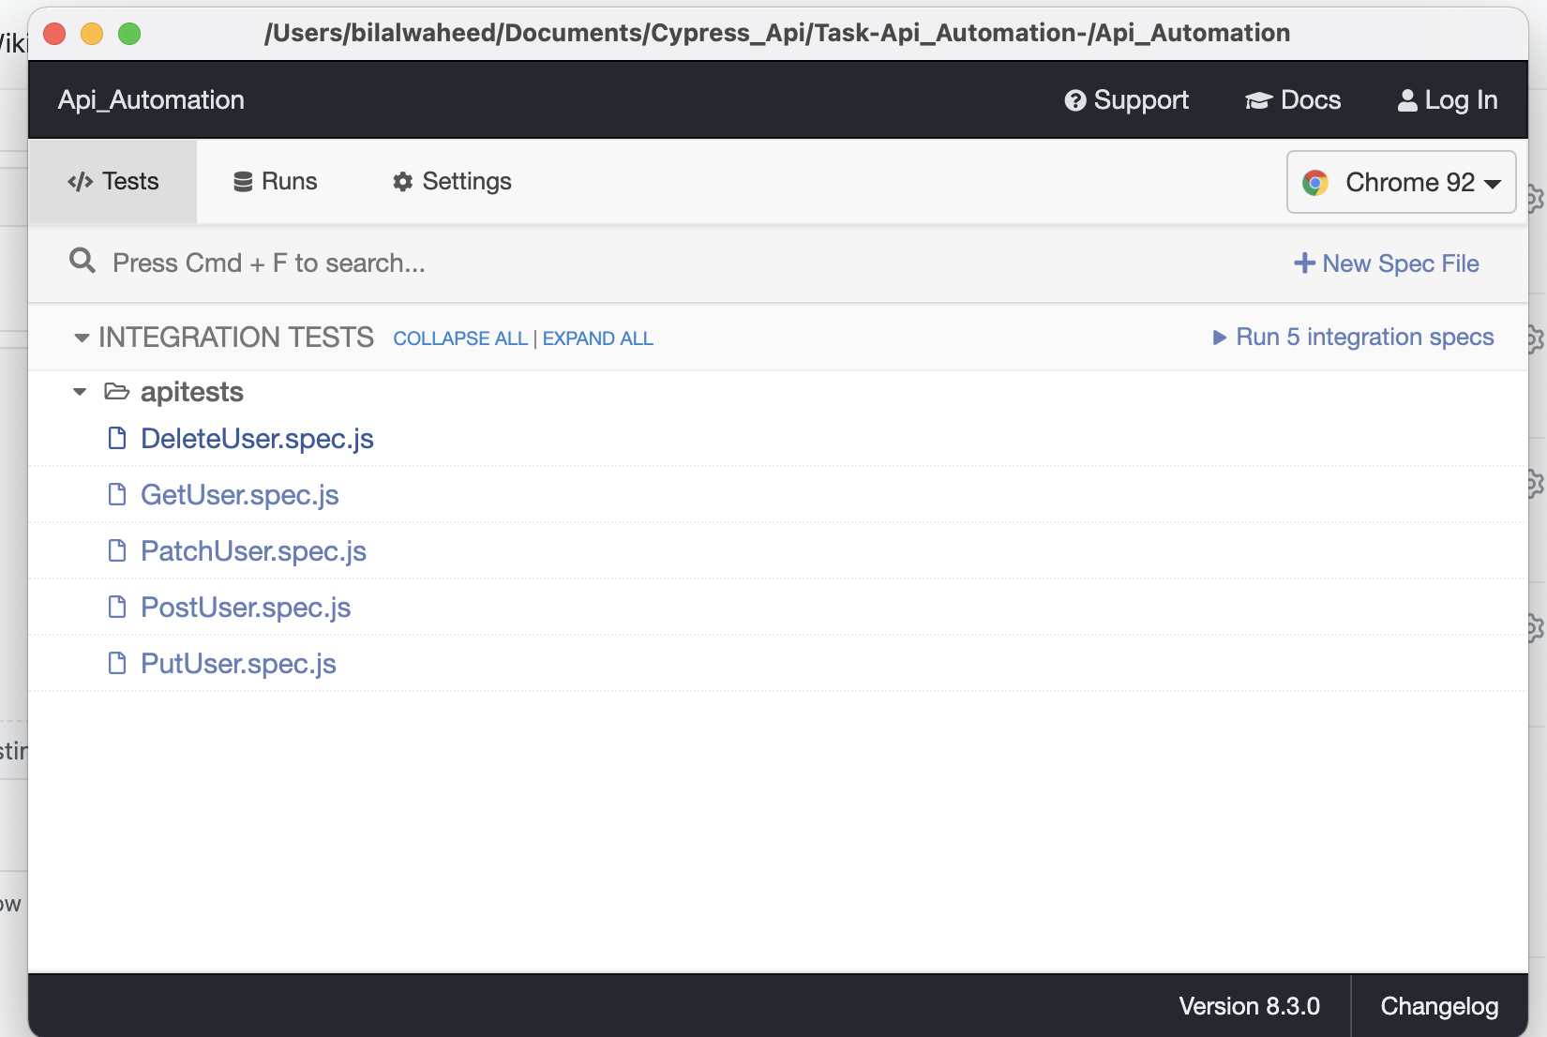Click the apitests folder icon

(x=116, y=391)
